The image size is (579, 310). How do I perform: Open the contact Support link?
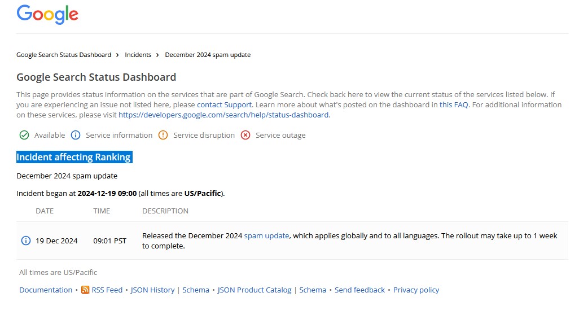pos(224,104)
